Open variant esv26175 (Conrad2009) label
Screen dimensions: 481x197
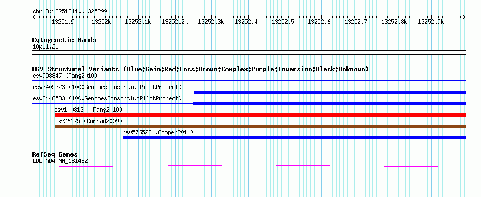click(88, 121)
